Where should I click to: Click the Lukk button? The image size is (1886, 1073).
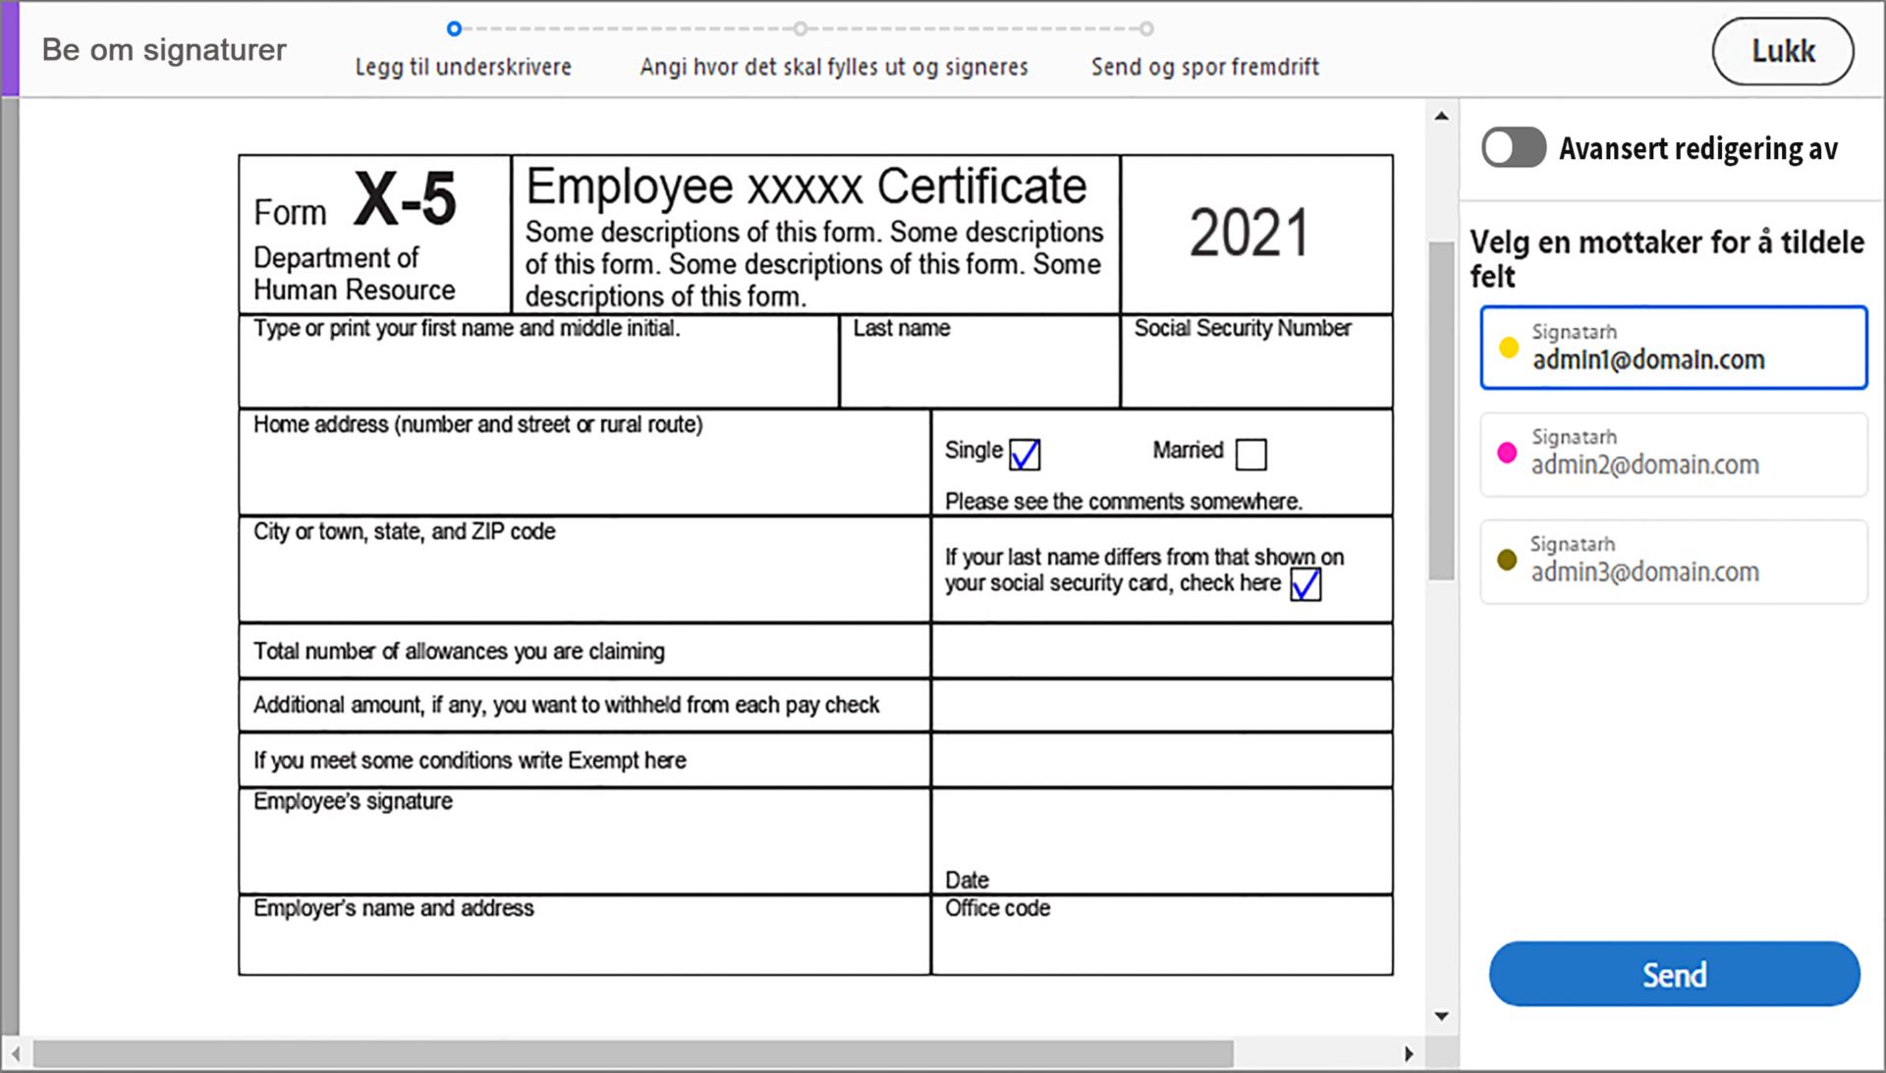click(x=1782, y=51)
